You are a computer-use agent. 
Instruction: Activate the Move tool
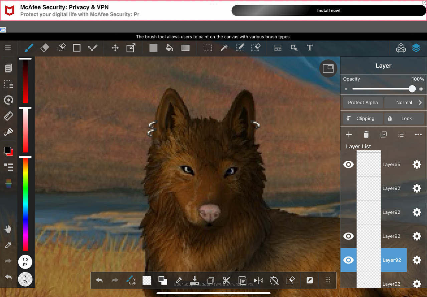[x=115, y=48]
